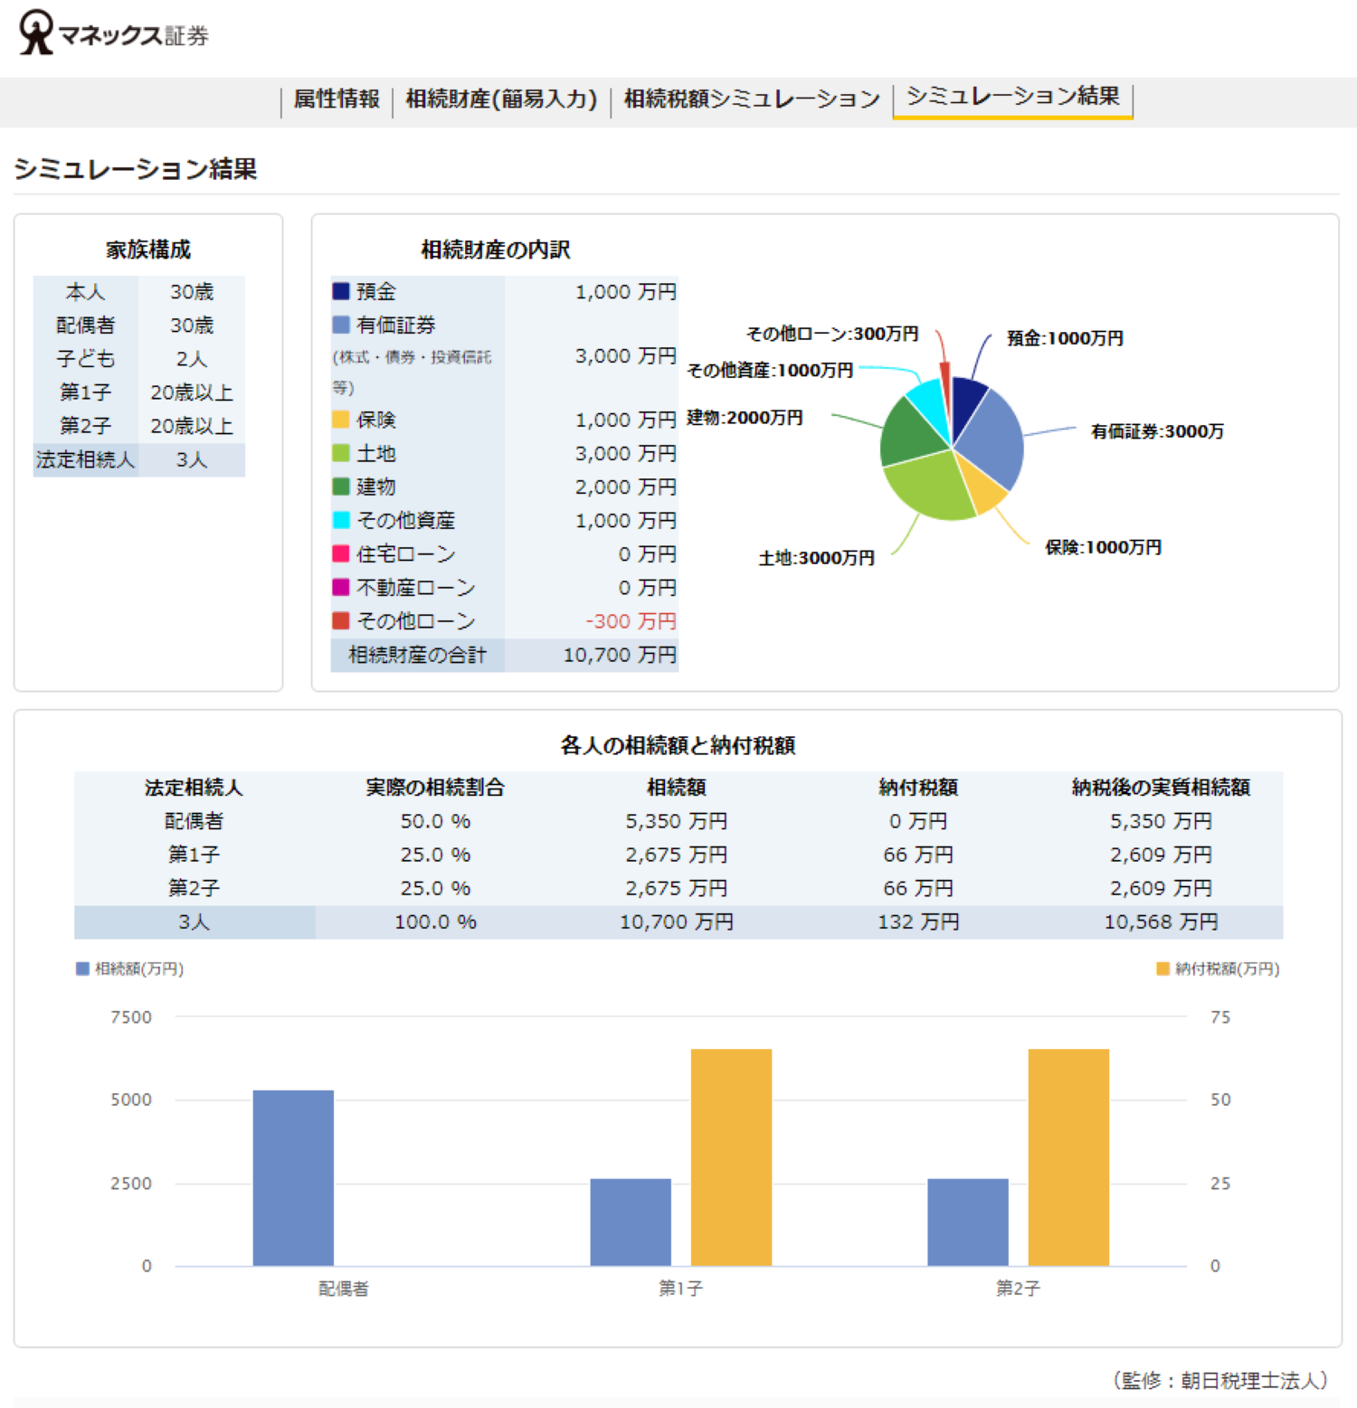Click the 第2子 orange tax bar
The image size is (1357, 1408).
(1068, 1158)
